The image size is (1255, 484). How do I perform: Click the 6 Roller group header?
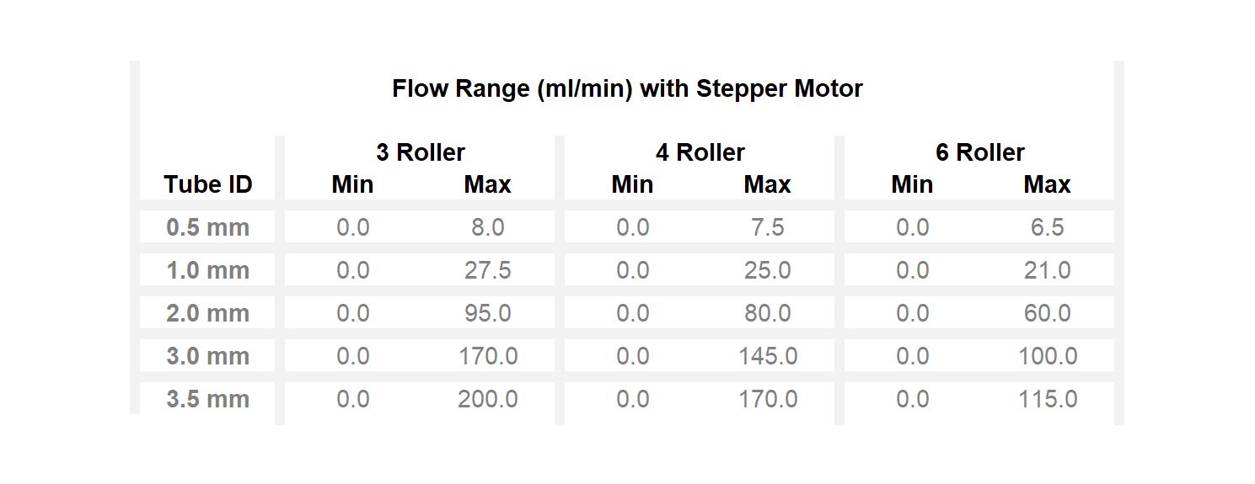coord(979,152)
